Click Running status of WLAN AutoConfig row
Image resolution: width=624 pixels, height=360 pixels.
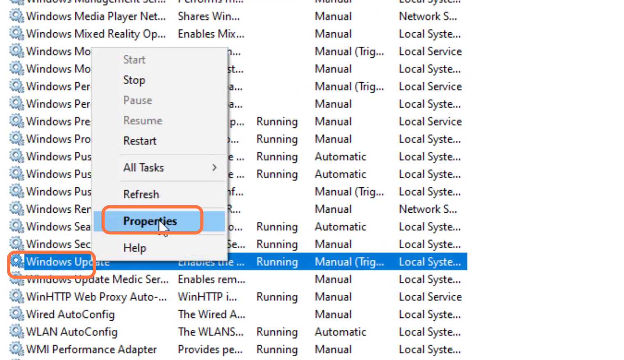point(277,332)
